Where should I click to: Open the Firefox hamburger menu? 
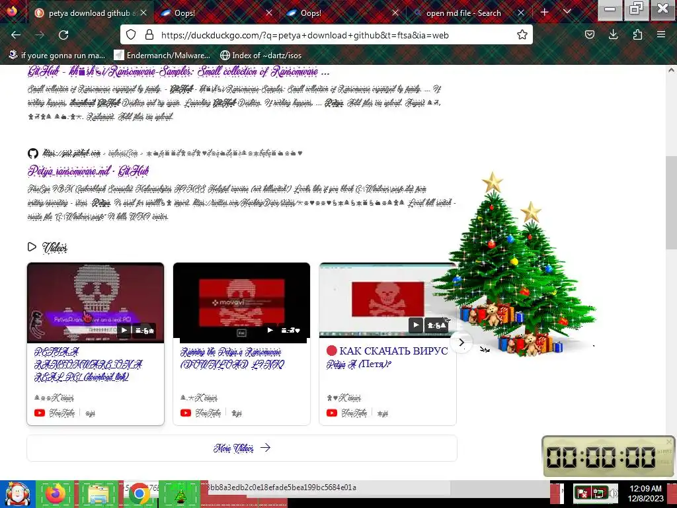click(x=661, y=34)
